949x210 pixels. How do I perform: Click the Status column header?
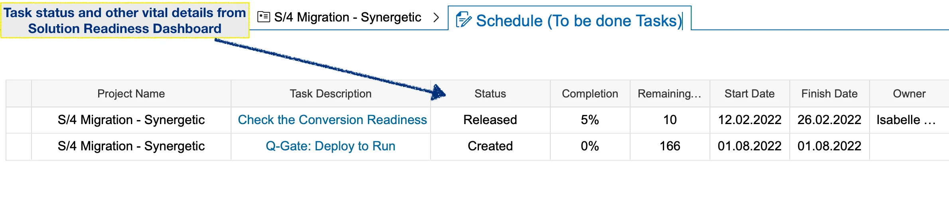tap(490, 94)
